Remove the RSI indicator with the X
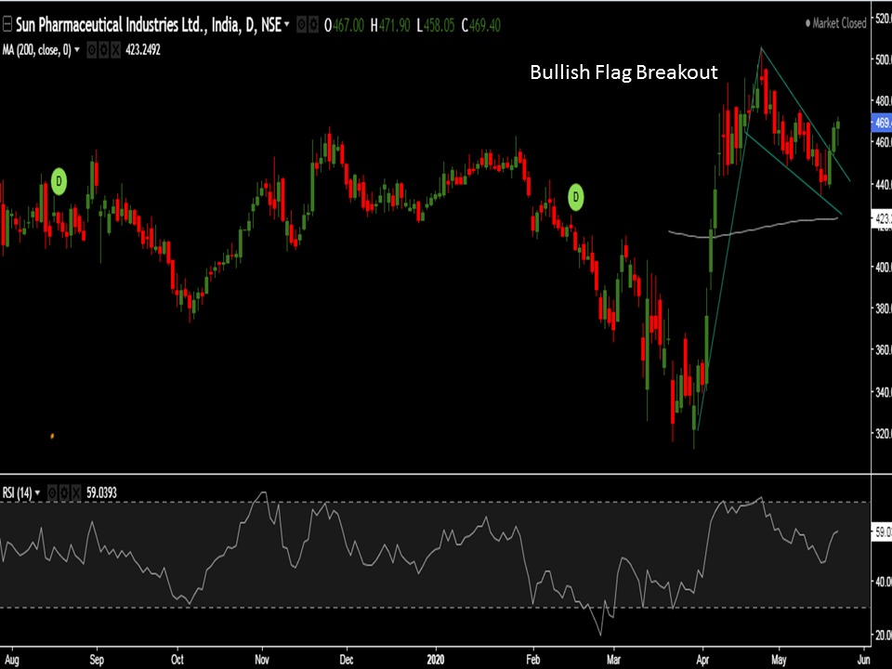This screenshot has height=669, width=892. pos(76,492)
